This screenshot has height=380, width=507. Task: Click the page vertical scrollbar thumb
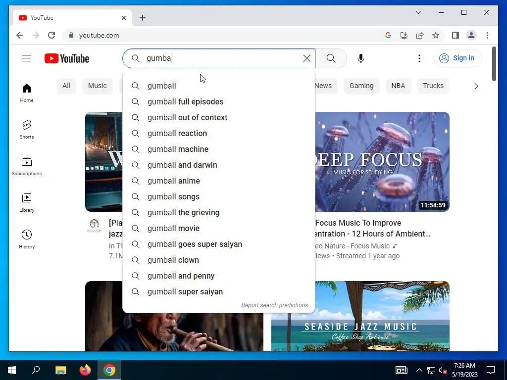pos(494,64)
